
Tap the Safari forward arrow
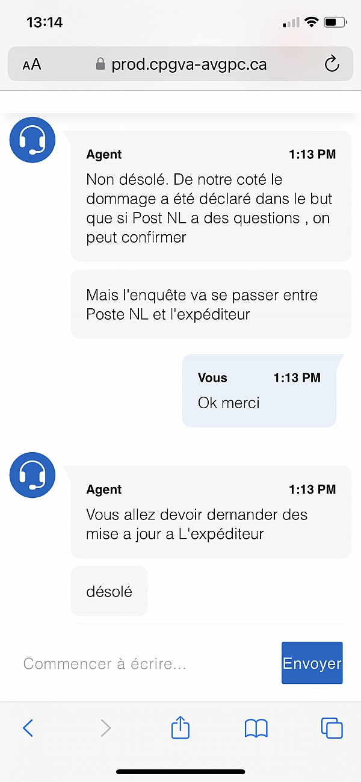[105, 728]
